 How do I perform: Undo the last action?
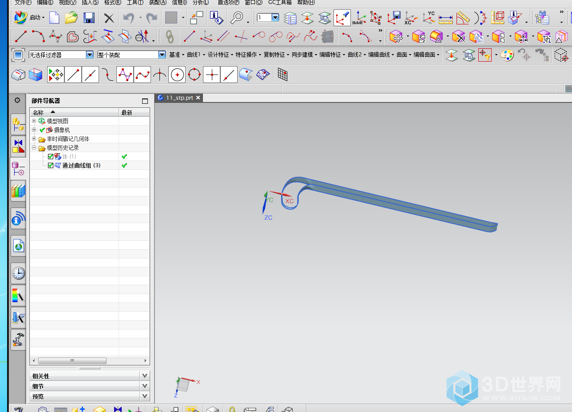click(x=128, y=18)
